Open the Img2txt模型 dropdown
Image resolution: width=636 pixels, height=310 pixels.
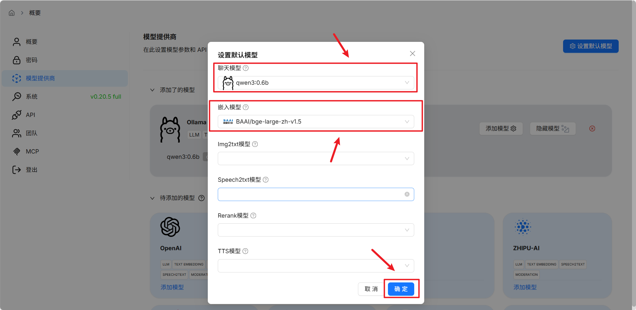pos(316,158)
